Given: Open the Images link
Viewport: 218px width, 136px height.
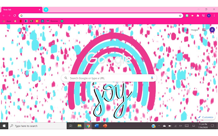Looking at the screenshot, I should pyautogui.click(x=194, y=30).
